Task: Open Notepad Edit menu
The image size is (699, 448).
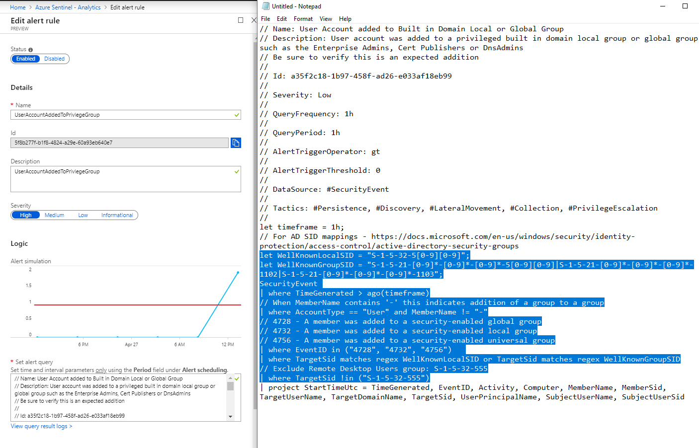Action: (x=282, y=19)
